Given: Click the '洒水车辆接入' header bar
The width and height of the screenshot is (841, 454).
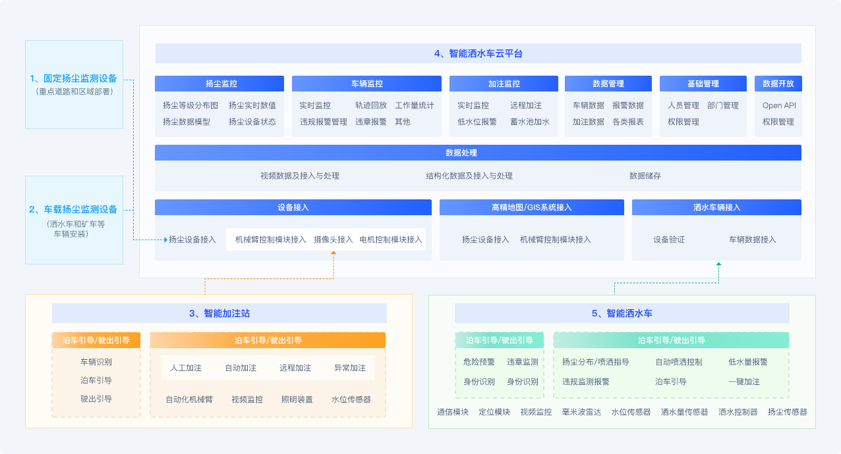Looking at the screenshot, I should [x=716, y=207].
